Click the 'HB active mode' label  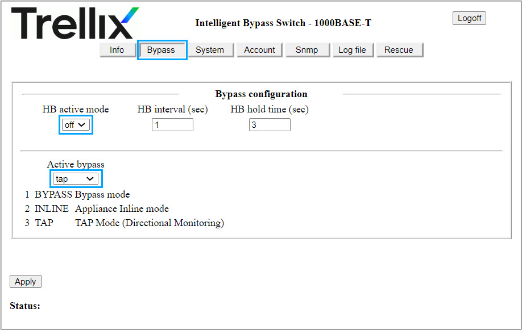click(76, 109)
